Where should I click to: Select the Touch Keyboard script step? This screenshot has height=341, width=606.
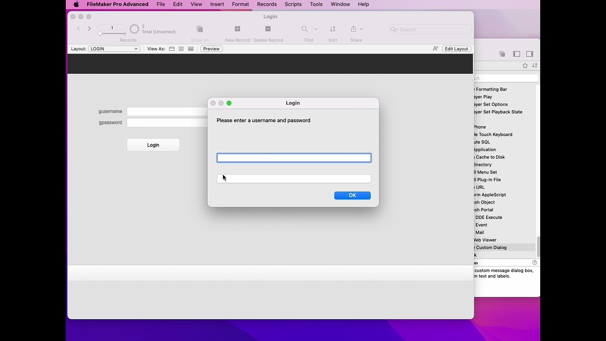click(505, 135)
